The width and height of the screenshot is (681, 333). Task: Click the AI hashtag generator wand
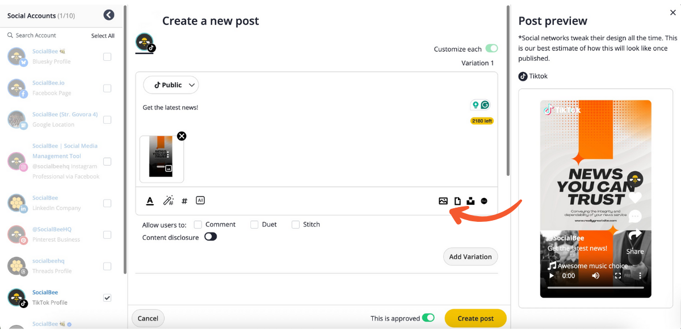[x=168, y=201]
